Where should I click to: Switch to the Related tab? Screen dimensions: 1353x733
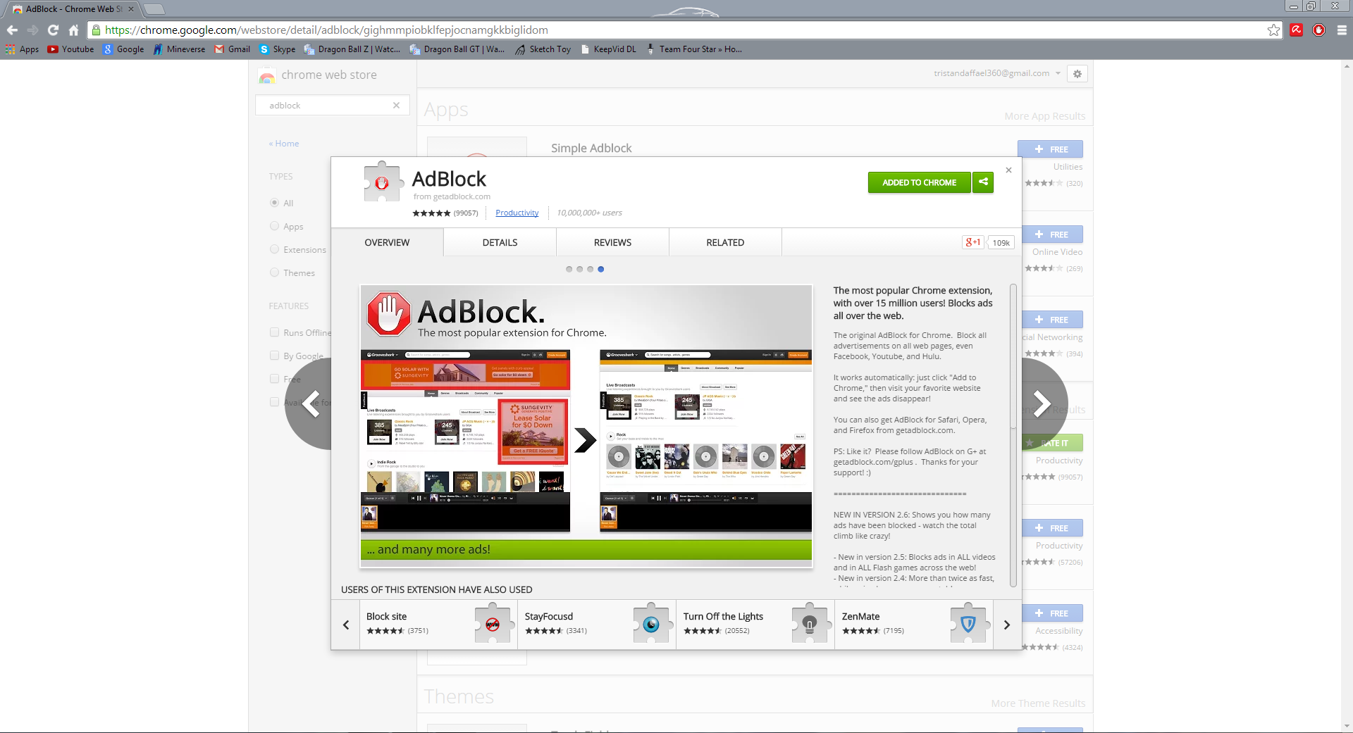point(725,242)
